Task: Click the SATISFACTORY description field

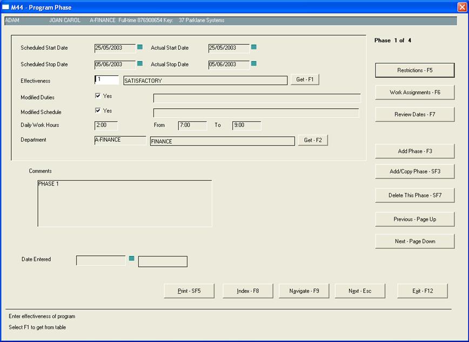Action: (x=205, y=81)
